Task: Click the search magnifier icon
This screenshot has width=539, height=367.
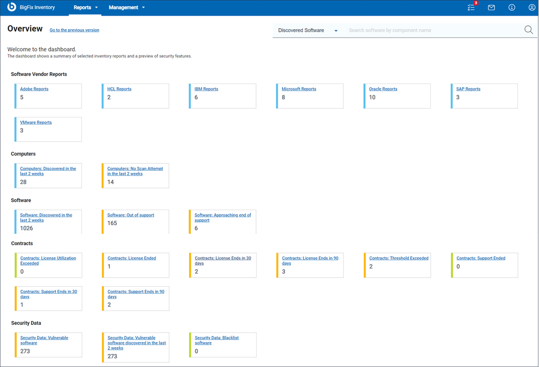Action: [528, 30]
